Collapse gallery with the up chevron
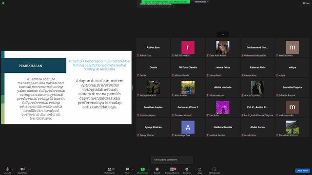 point(223,35)
